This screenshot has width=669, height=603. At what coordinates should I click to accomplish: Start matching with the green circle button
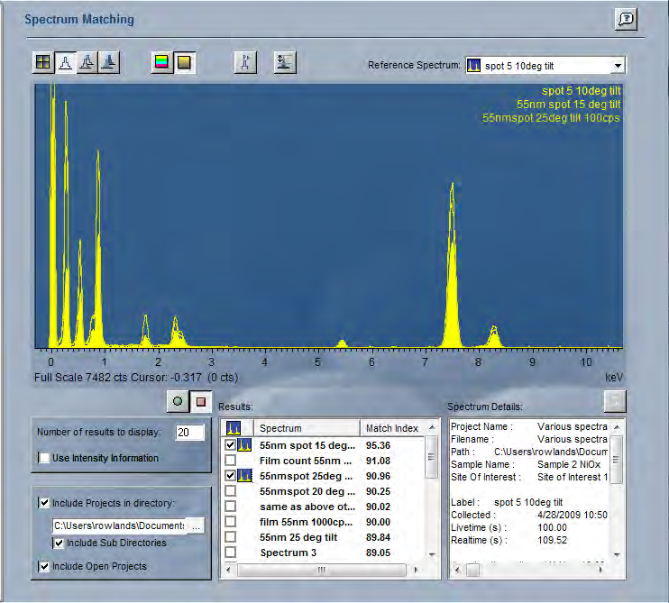click(178, 401)
